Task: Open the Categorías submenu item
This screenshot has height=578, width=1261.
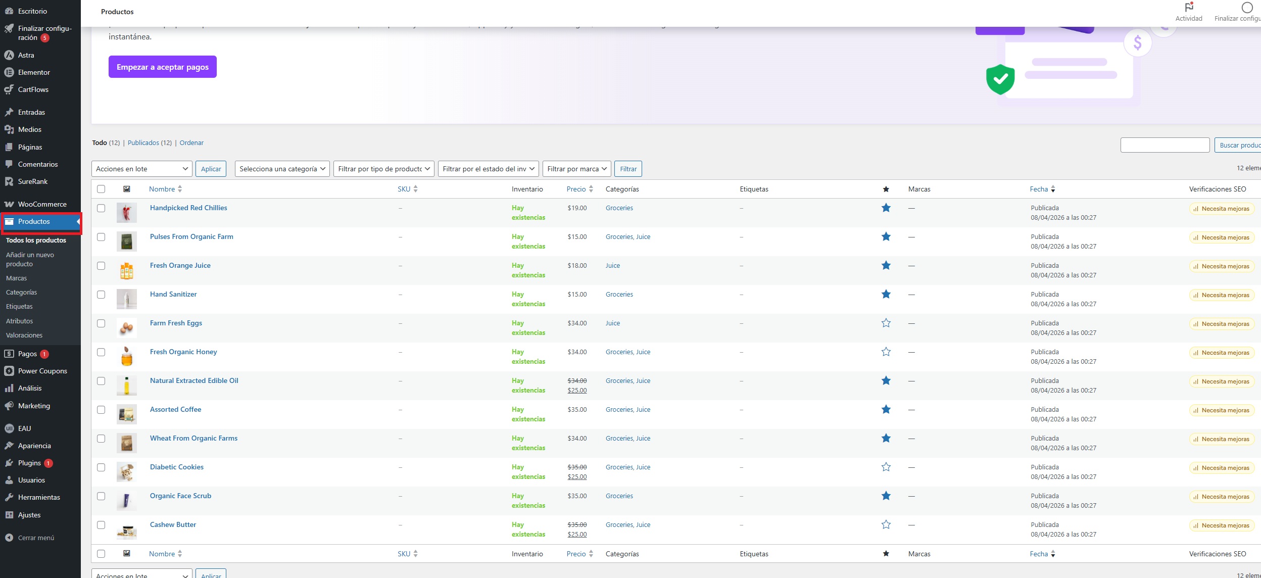Action: (21, 292)
